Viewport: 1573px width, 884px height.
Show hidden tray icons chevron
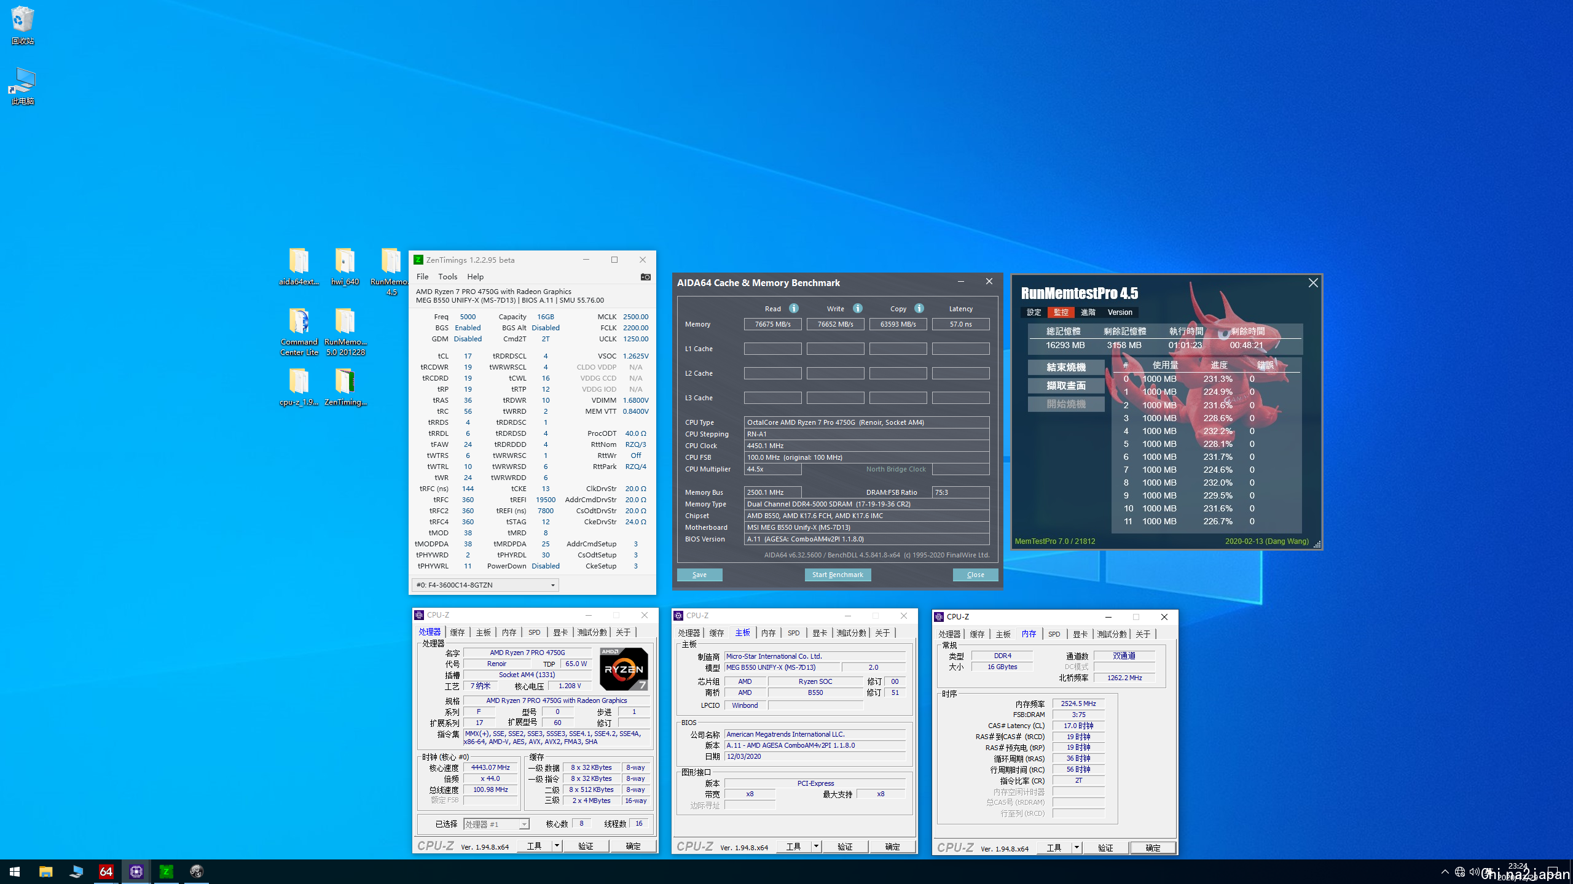(1445, 872)
